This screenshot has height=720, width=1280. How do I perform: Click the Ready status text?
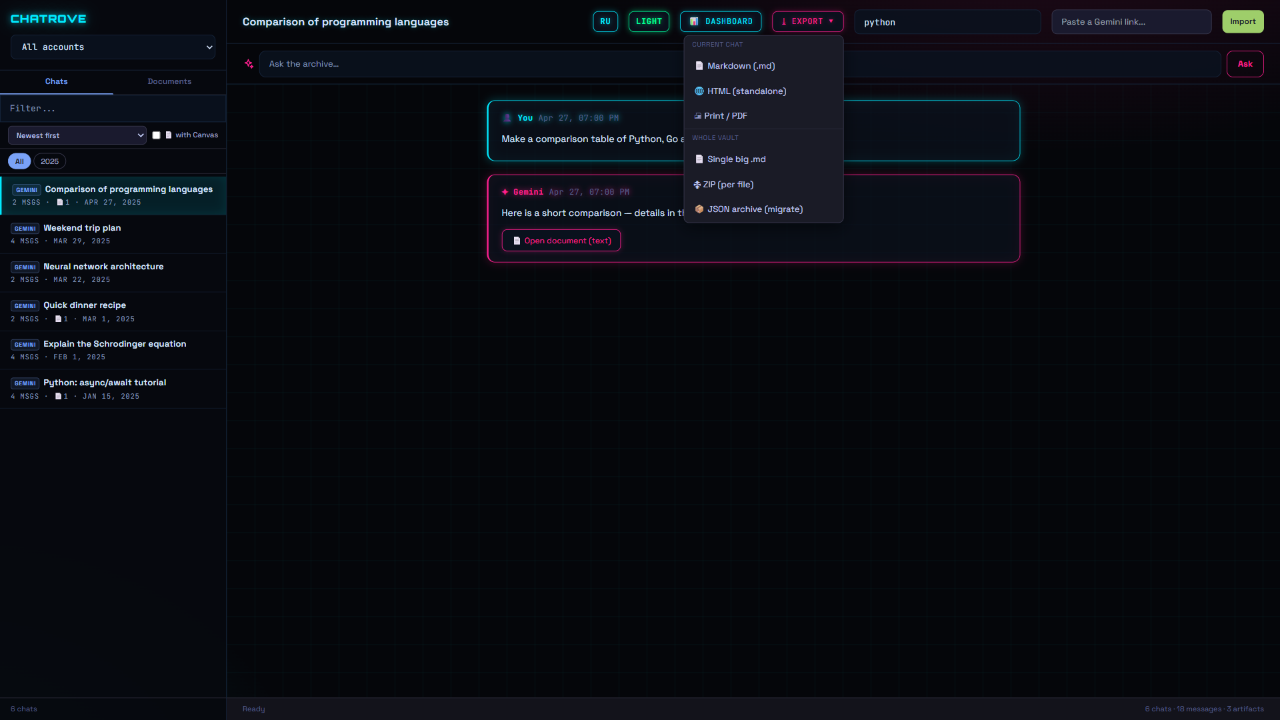coord(253,709)
